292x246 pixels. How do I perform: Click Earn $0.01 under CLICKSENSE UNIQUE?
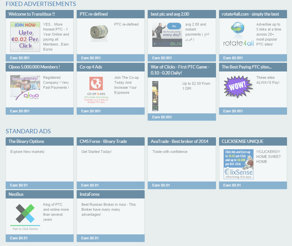pos(232,185)
